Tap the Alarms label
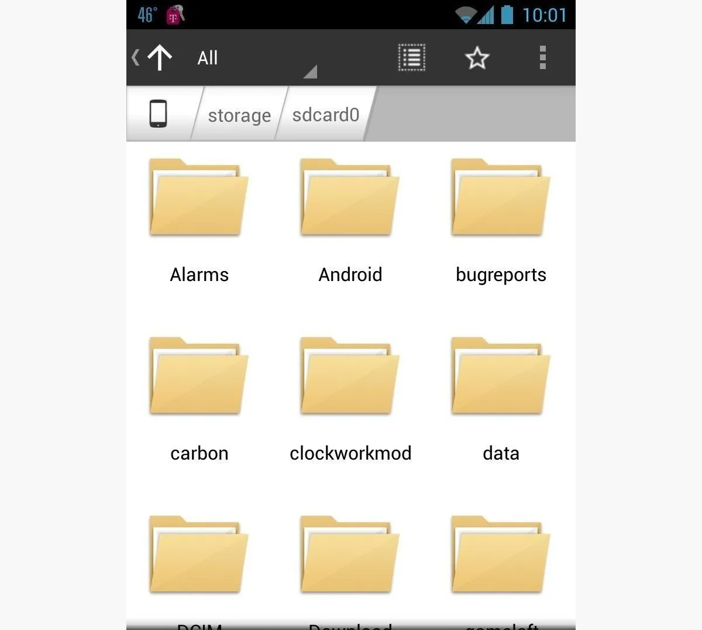This screenshot has width=702, height=630. click(199, 275)
